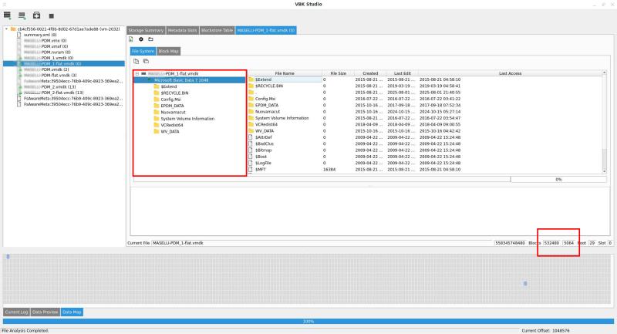Click the archive box toolbar icon

(x=36, y=15)
